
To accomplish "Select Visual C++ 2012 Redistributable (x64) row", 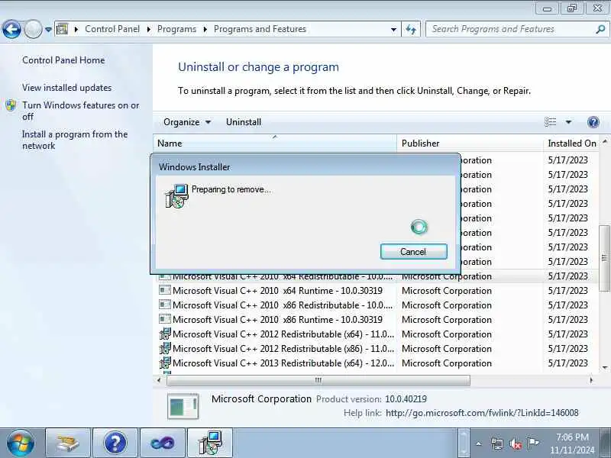I will click(376, 334).
